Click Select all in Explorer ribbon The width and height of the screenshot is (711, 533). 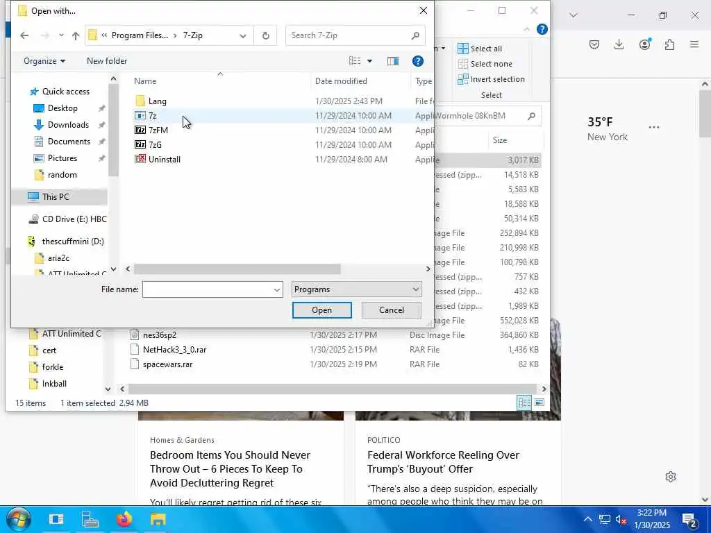pyautogui.click(x=480, y=49)
